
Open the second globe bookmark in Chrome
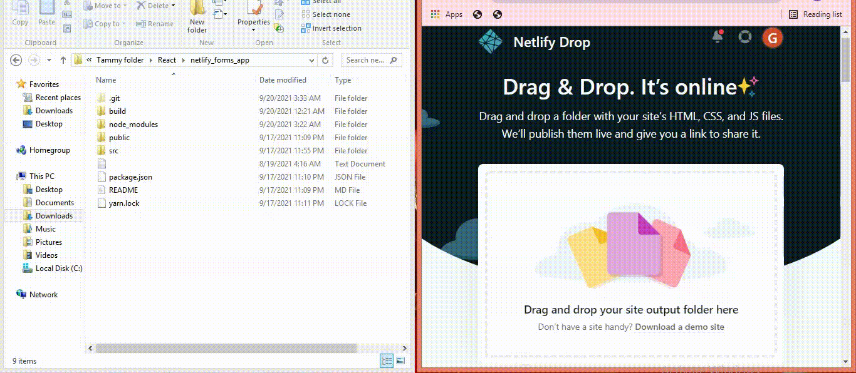(498, 14)
